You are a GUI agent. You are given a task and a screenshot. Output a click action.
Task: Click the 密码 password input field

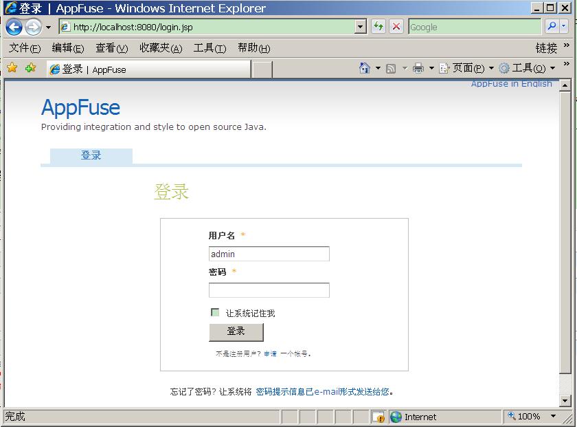tap(269, 290)
